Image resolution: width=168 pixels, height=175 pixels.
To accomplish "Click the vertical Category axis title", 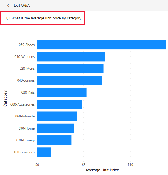I will (5, 99).
